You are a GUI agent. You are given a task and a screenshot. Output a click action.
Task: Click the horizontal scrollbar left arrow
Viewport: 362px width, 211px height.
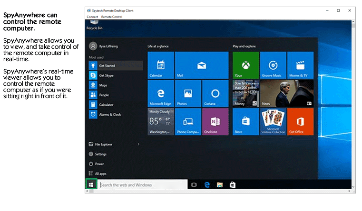pyautogui.click(x=87, y=191)
